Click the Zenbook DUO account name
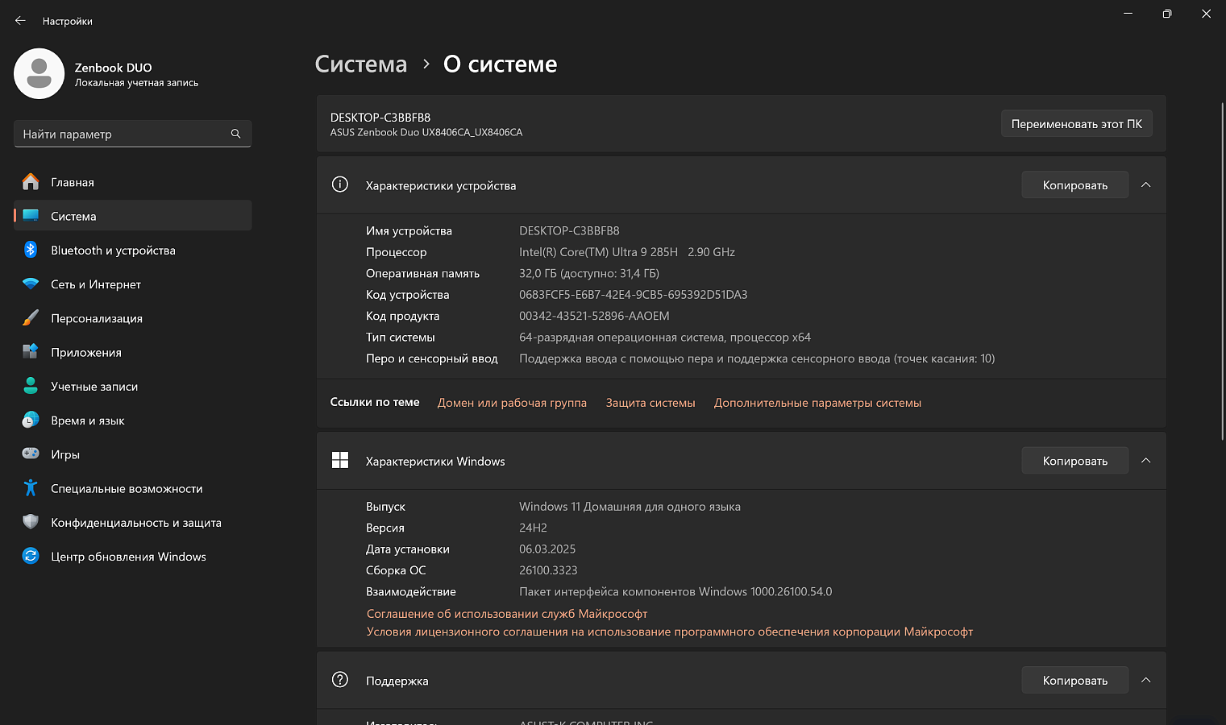 tap(113, 68)
